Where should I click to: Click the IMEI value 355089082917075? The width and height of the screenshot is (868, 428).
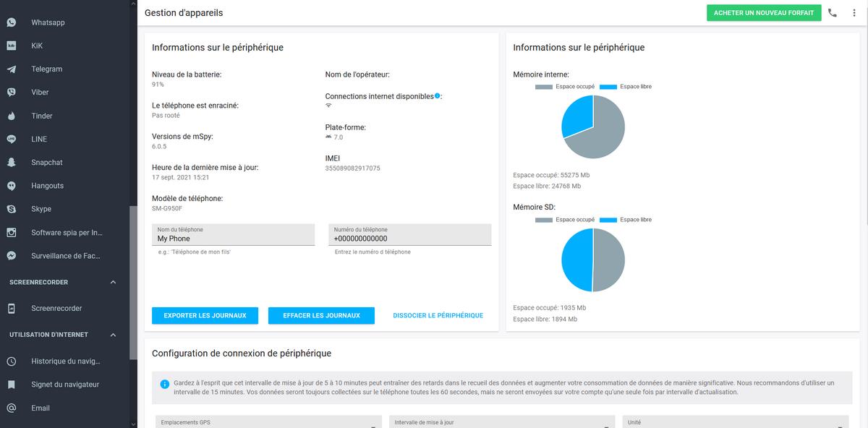point(353,168)
